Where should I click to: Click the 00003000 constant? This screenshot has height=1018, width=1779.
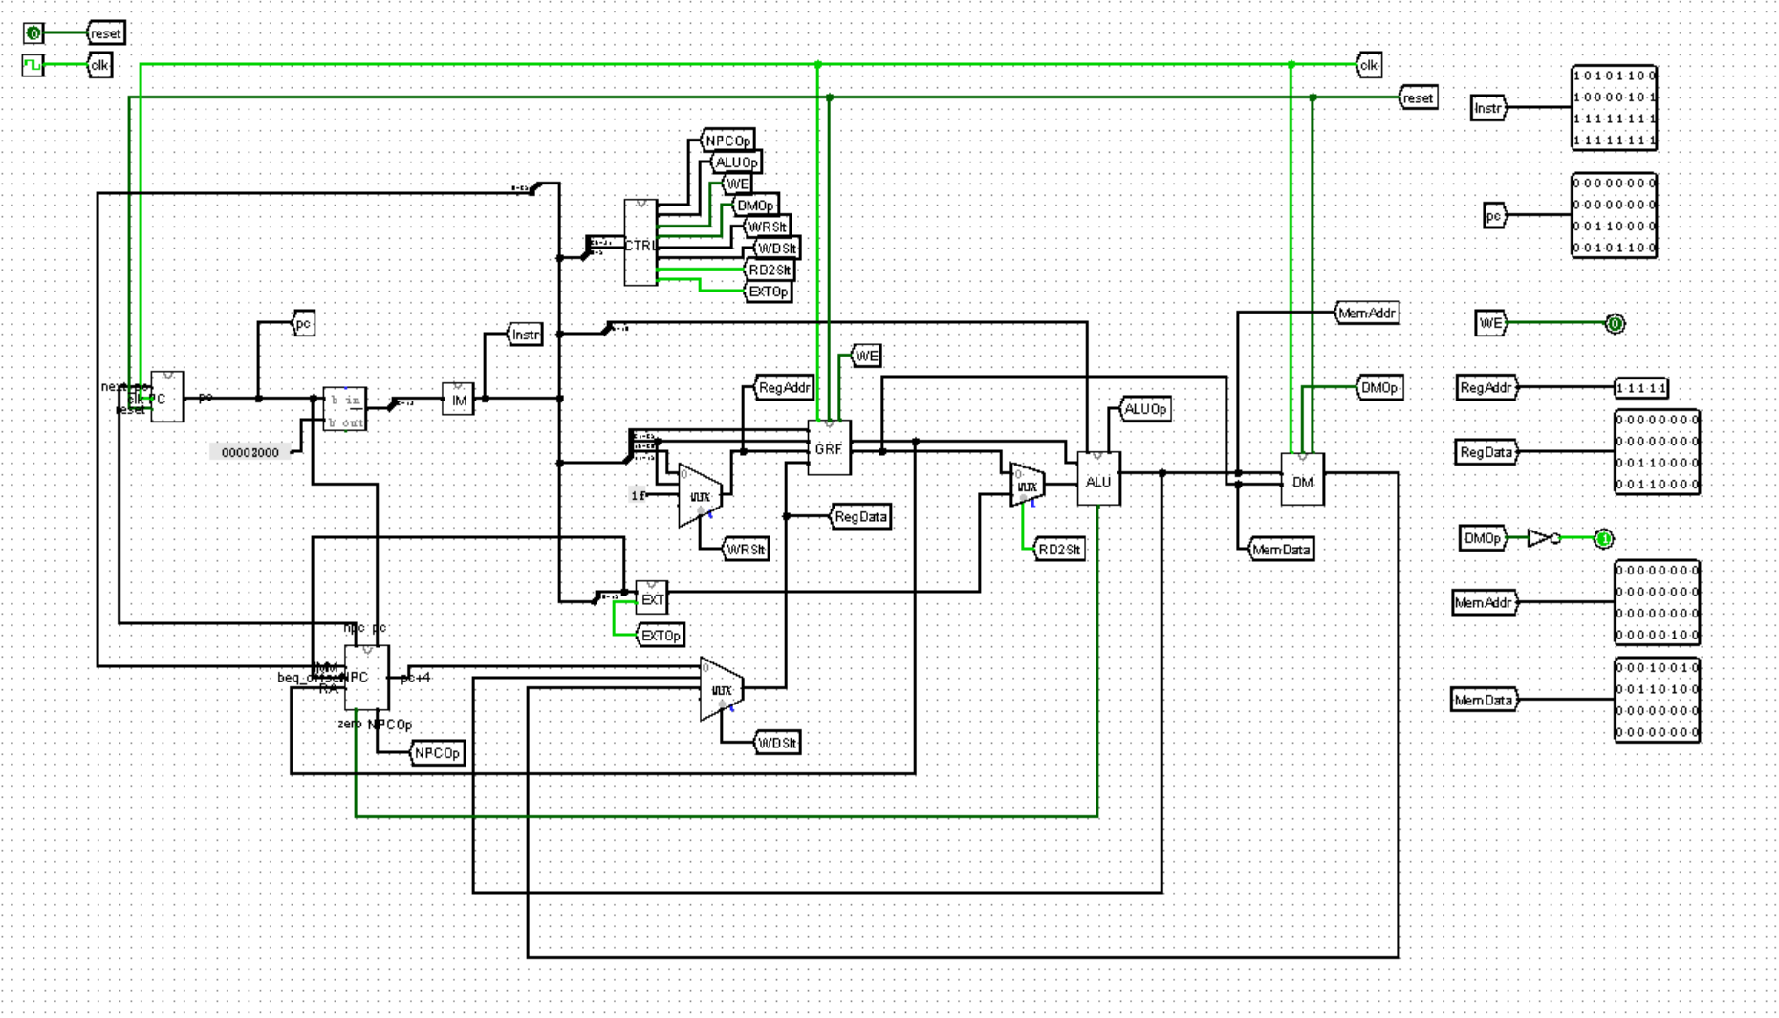[250, 452]
